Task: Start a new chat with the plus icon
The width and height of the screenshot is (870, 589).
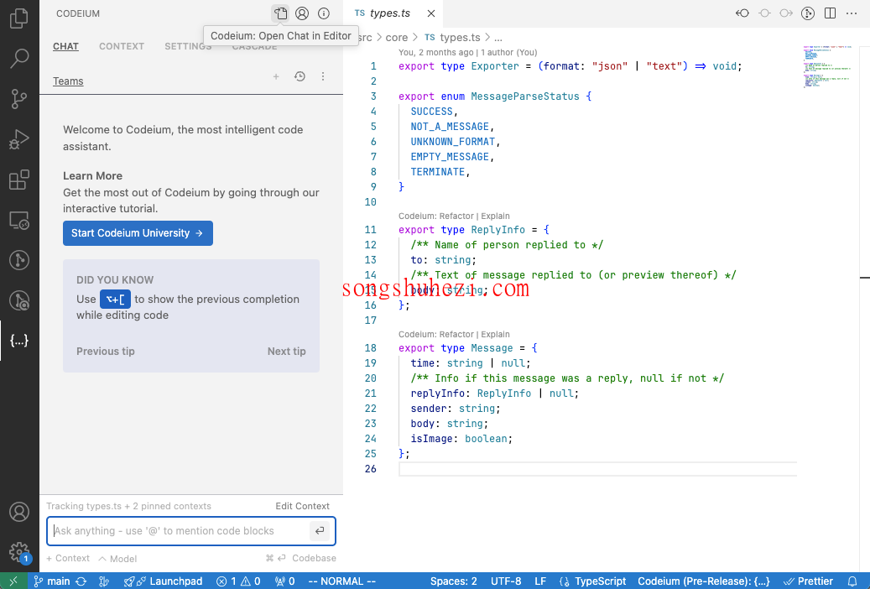Action: [x=276, y=76]
